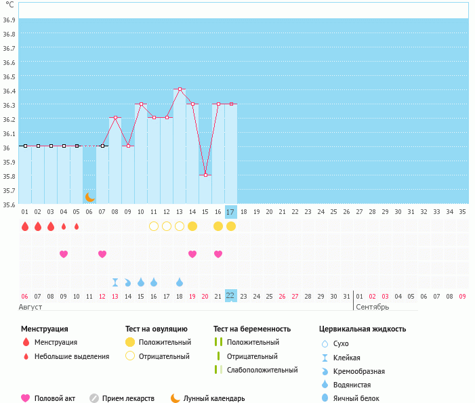The height and width of the screenshot is (403, 475).
Task: Click the negative ovulation test circle on day 11
Action: [154, 226]
